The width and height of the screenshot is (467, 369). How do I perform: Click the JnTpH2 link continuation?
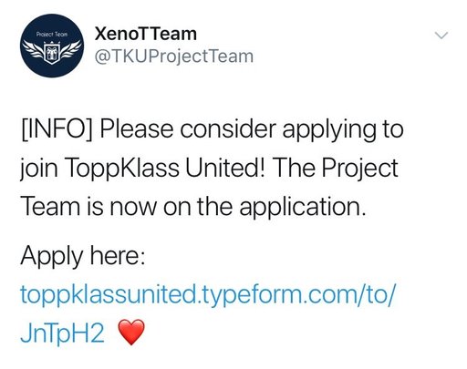tap(62, 333)
